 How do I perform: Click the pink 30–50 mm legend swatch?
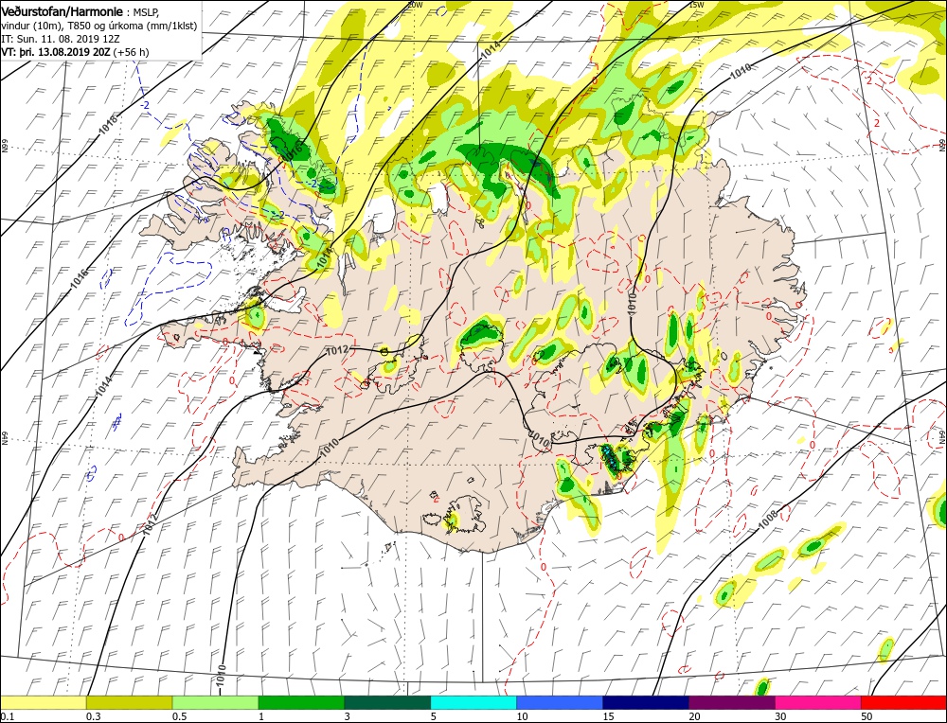tap(818, 702)
